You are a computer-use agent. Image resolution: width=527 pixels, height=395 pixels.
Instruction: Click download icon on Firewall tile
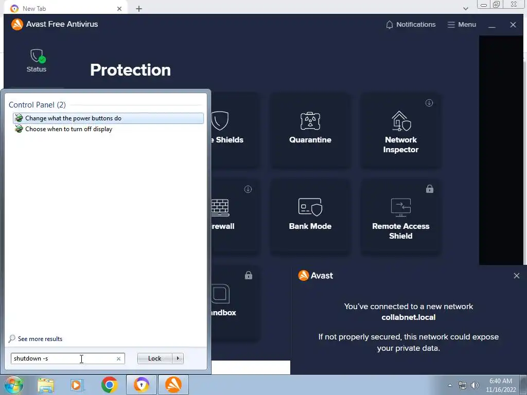248,189
